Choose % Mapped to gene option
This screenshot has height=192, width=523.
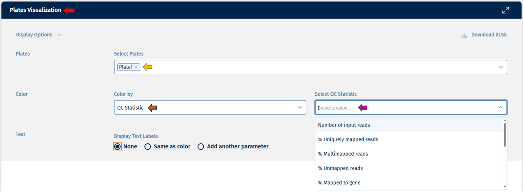coord(339,183)
